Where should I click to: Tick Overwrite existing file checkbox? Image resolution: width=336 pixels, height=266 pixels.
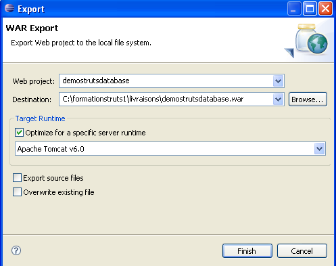pos(17,192)
